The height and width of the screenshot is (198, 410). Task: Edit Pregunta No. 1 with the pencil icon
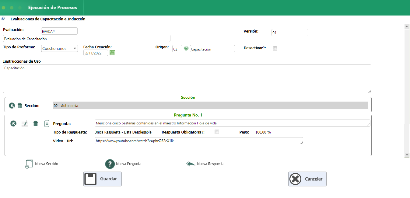[x=25, y=123]
